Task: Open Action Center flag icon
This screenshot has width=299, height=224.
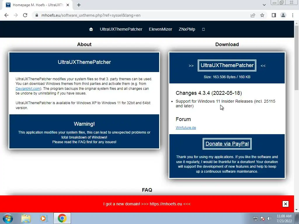Action: click(x=263, y=218)
